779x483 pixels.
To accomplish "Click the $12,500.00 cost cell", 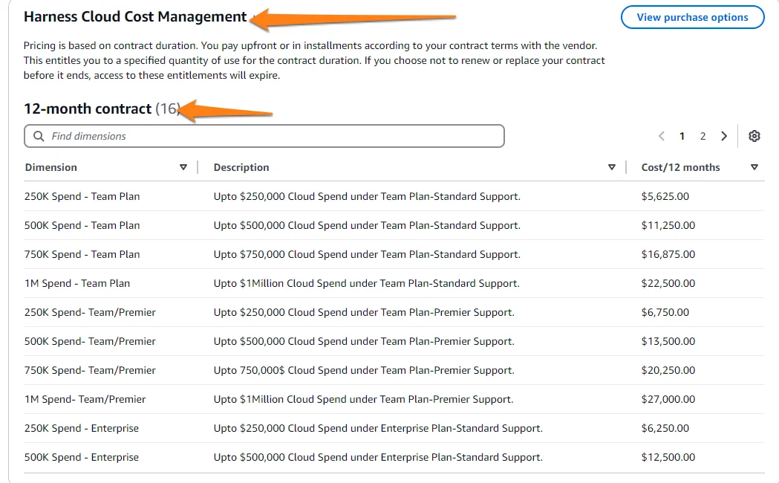I will point(668,457).
